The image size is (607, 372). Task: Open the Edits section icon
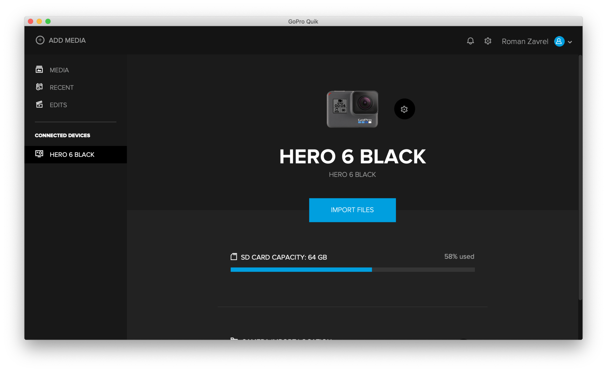point(40,104)
